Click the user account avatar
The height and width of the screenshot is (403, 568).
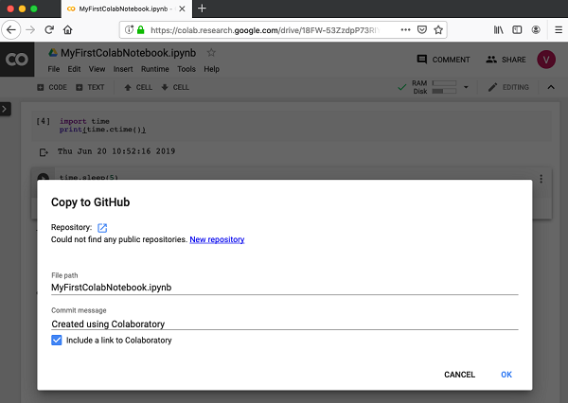[x=546, y=60]
